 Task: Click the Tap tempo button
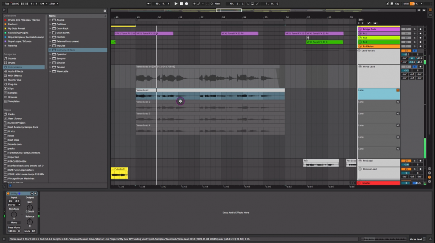pyautogui.click(x=7, y=3)
